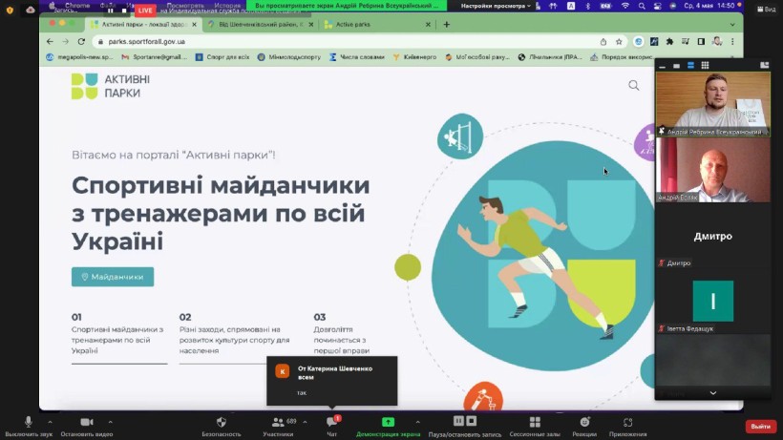Click the address bar with parks.sportforall.gov.ua
Image resolution: width=783 pixels, height=440 pixels.
pyautogui.click(x=360, y=41)
